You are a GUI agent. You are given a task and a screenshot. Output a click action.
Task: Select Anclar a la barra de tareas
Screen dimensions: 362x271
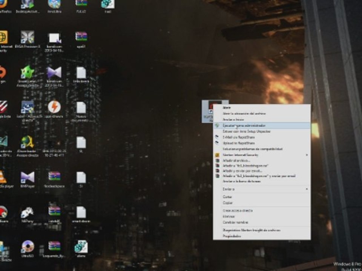coord(262,181)
